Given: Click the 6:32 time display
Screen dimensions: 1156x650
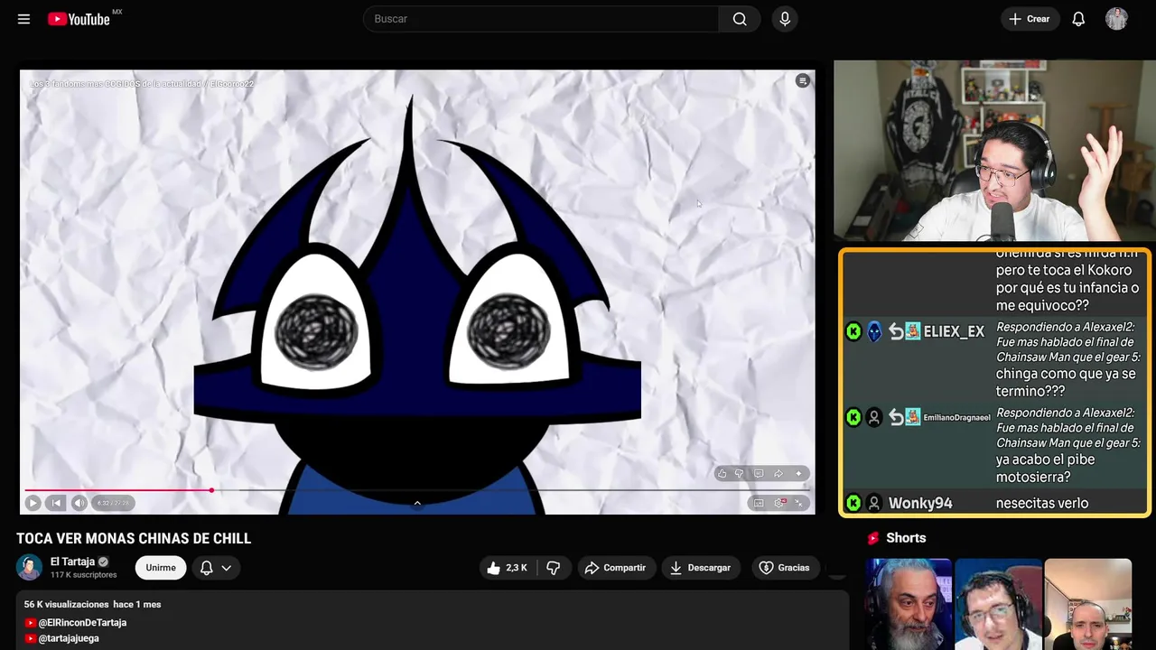Looking at the screenshot, I should [114, 503].
